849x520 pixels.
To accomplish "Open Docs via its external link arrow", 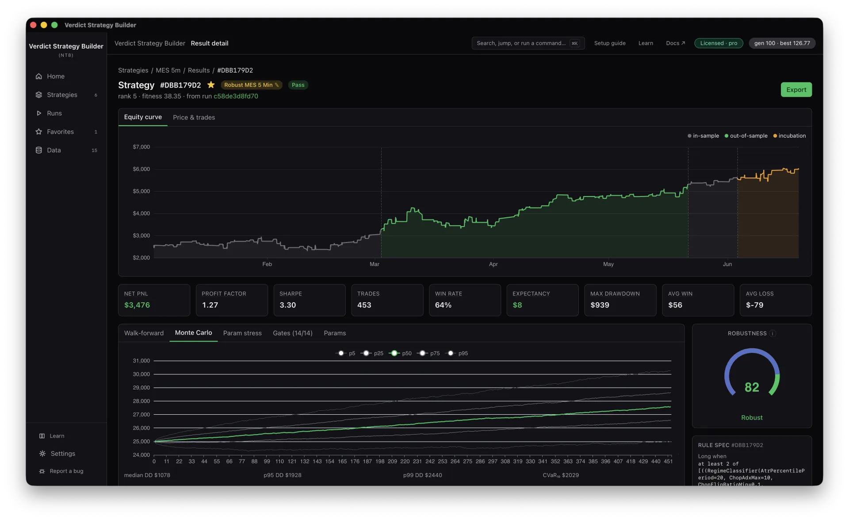I will (x=683, y=43).
